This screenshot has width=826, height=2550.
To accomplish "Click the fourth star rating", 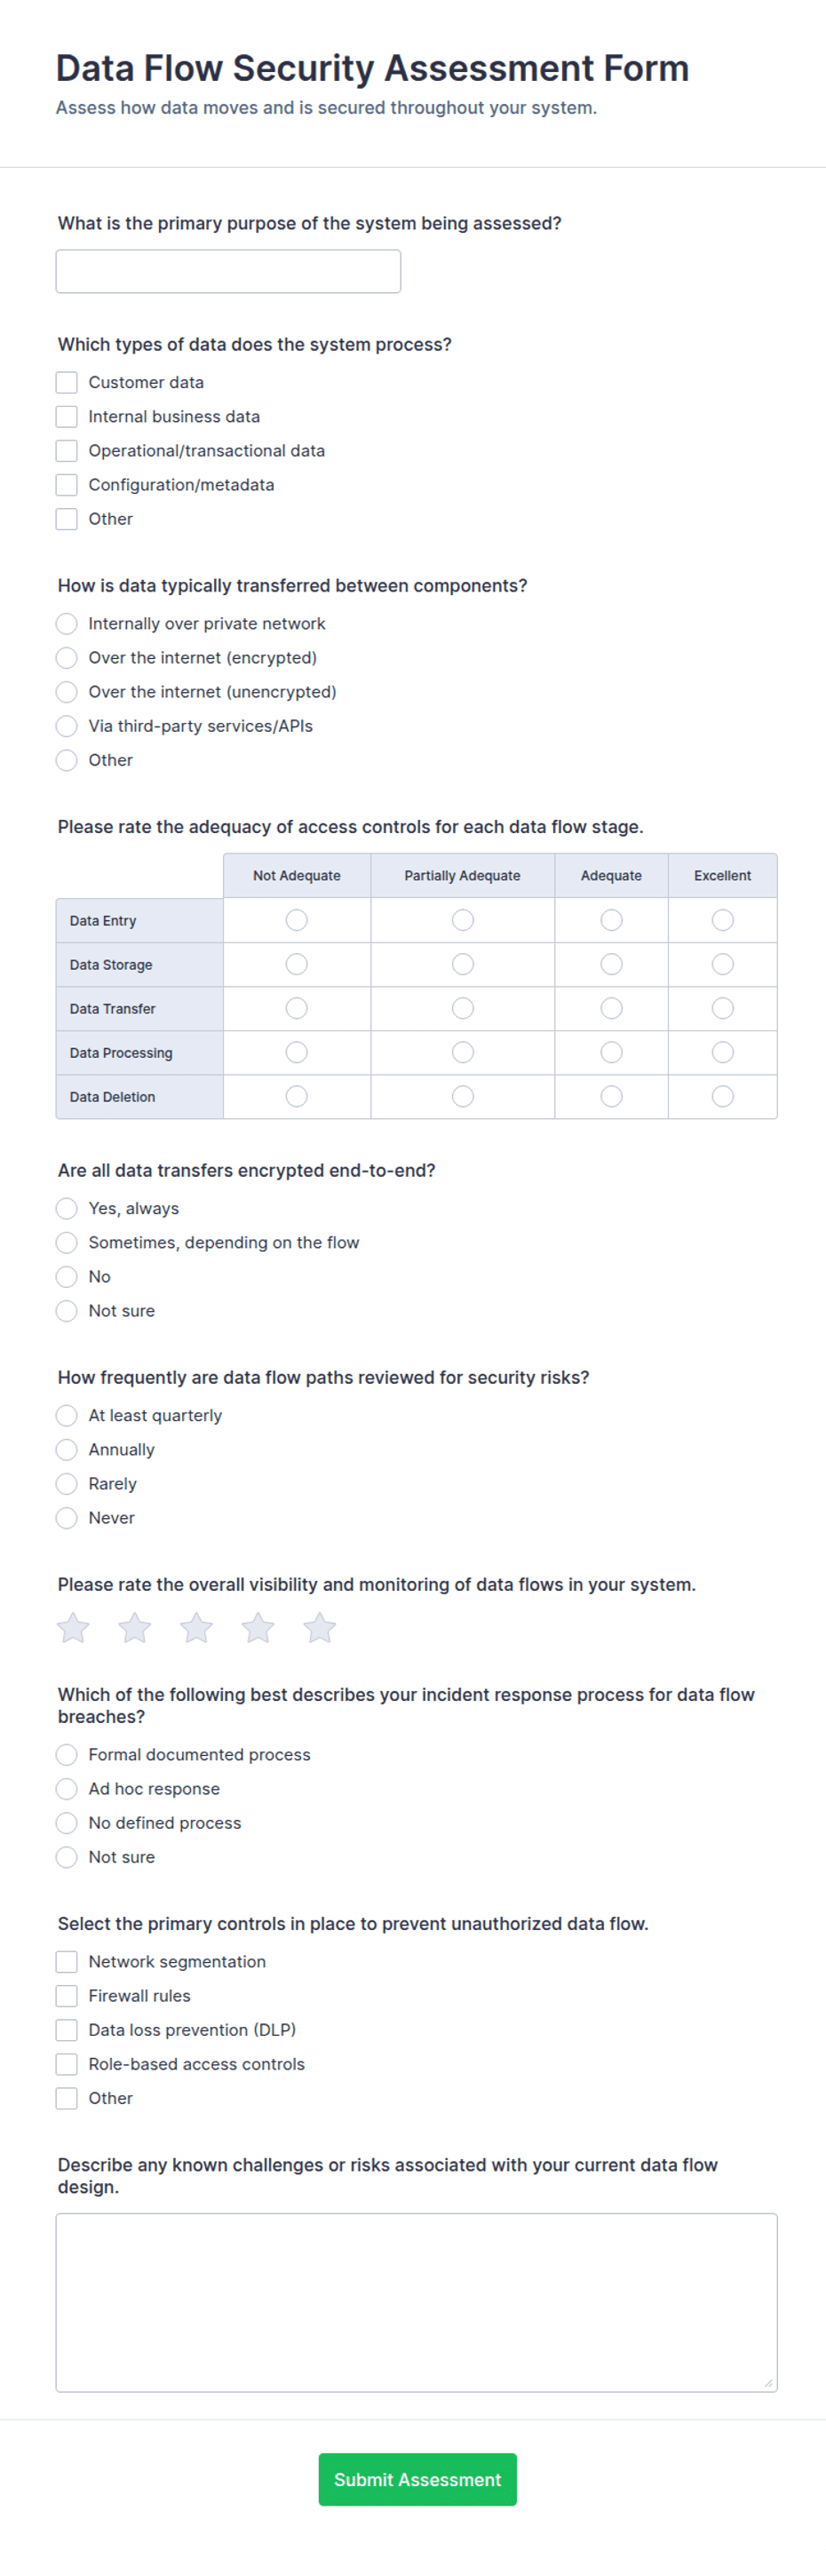I will click(258, 1627).
